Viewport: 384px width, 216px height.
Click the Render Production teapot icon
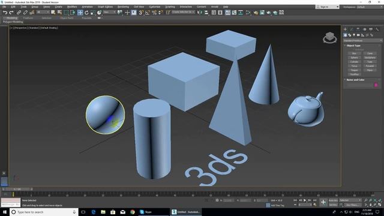pos(269,13)
